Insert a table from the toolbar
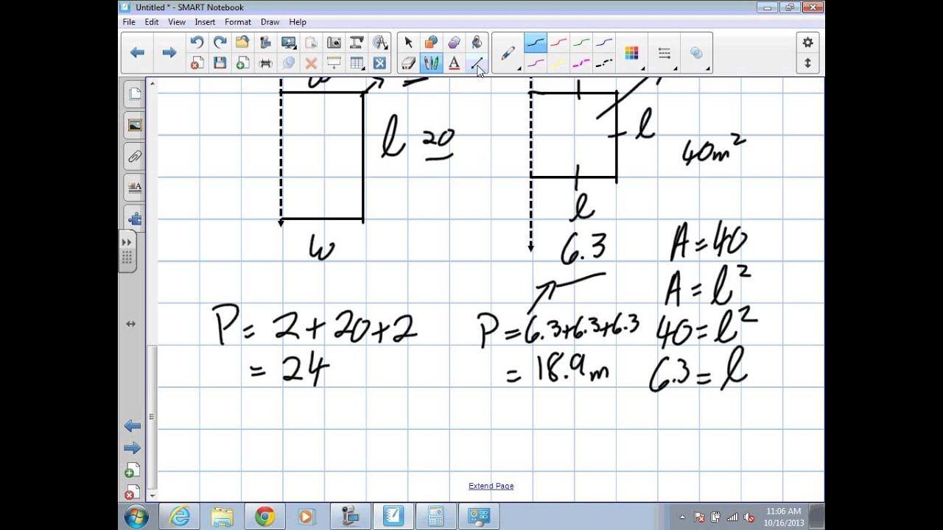Screen dimensions: 943x530 pyautogui.click(x=357, y=63)
